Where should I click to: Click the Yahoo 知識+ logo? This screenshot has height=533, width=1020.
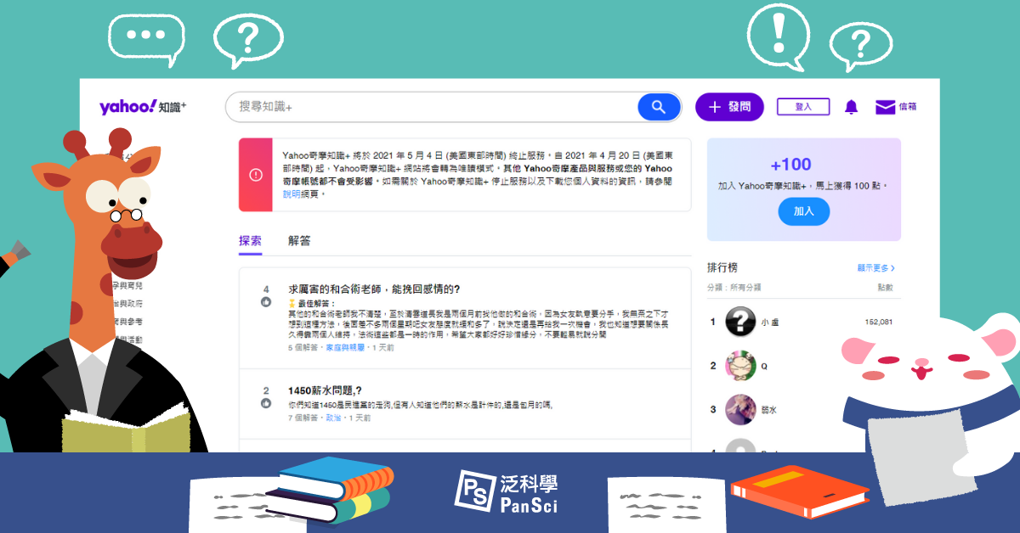tap(143, 107)
